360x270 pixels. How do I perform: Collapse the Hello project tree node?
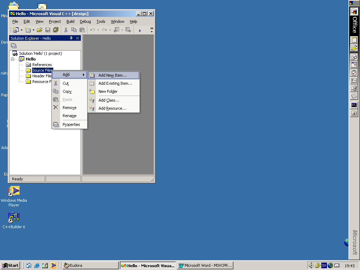pyautogui.click(x=12, y=59)
